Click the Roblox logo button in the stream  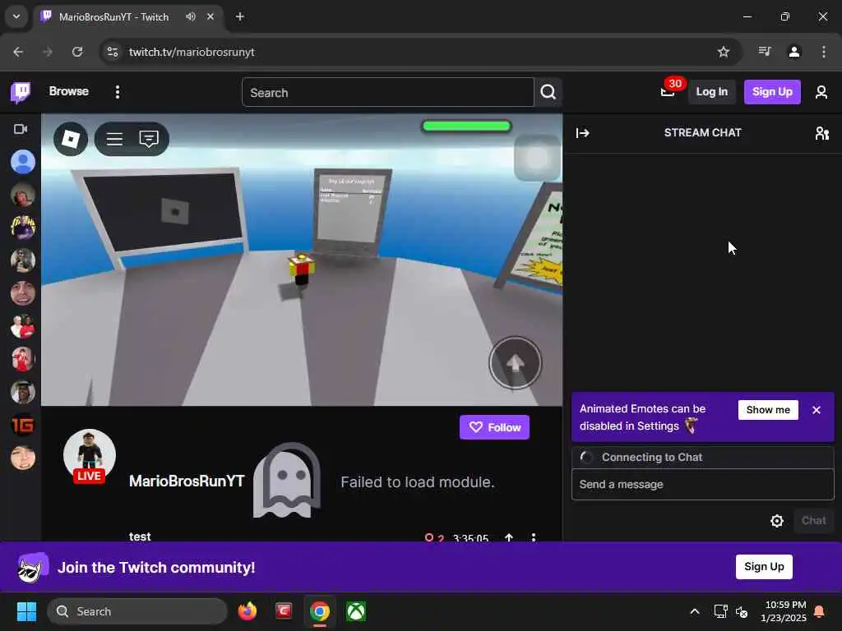coord(71,139)
